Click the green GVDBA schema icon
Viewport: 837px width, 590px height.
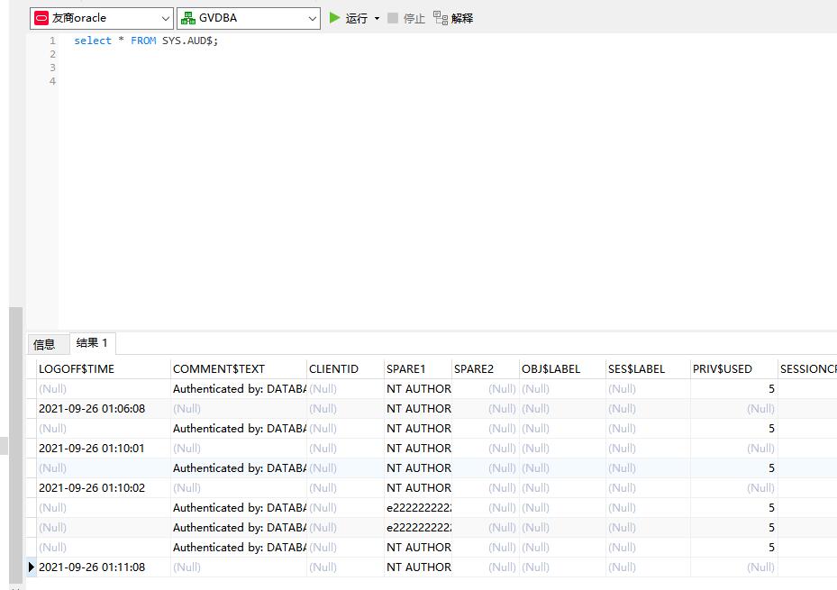coord(188,18)
